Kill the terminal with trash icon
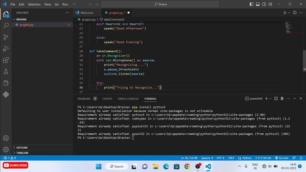Screen dimensions: 306x172 pyautogui.click(x=282, y=99)
